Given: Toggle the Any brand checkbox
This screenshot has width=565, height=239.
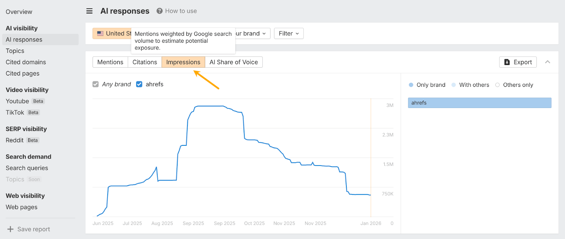Looking at the screenshot, I should pos(96,84).
